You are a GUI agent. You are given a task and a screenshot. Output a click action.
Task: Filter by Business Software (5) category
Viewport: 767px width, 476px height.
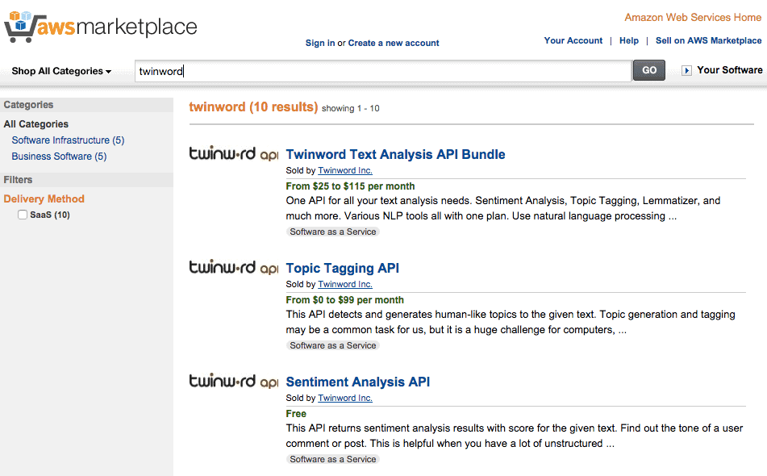(x=59, y=157)
